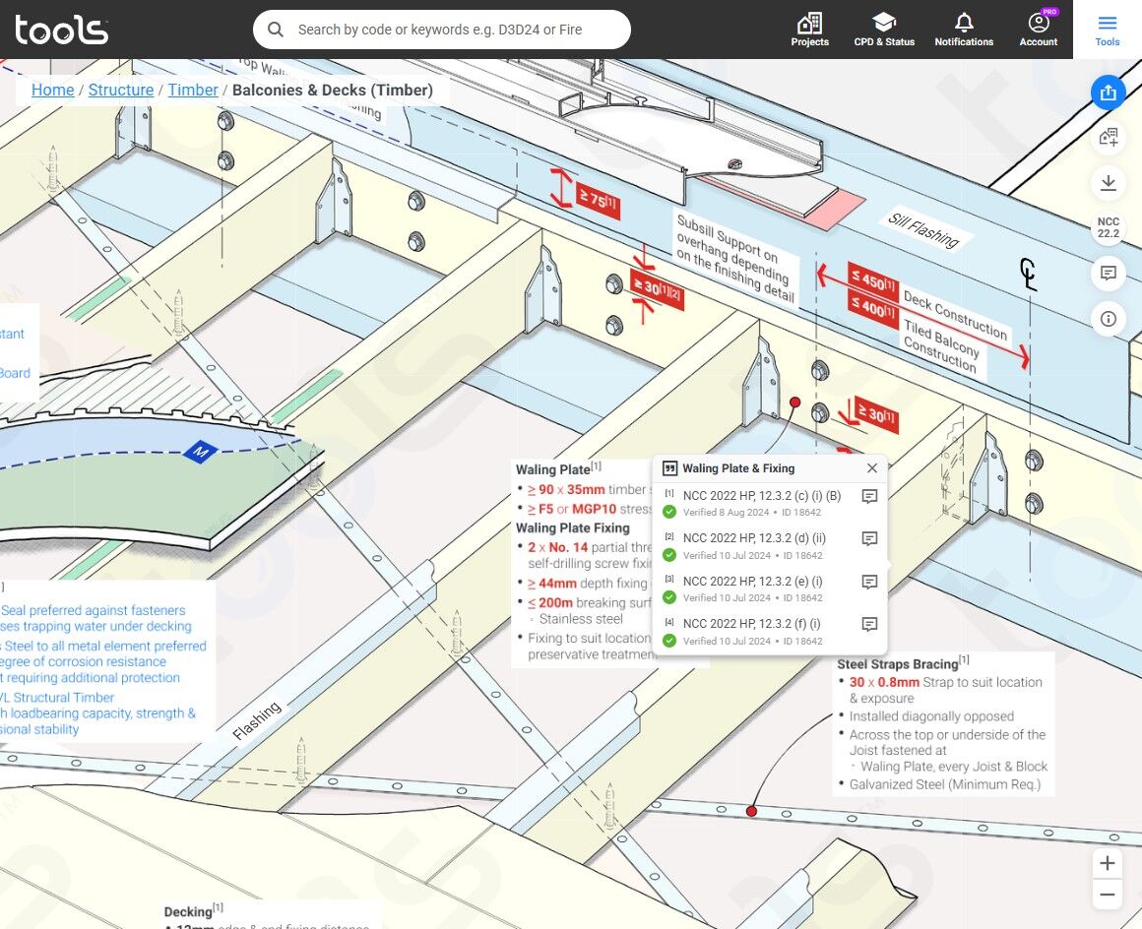Image resolution: width=1142 pixels, height=929 pixels.
Task: Open the Notifications bell
Action: click(x=964, y=29)
